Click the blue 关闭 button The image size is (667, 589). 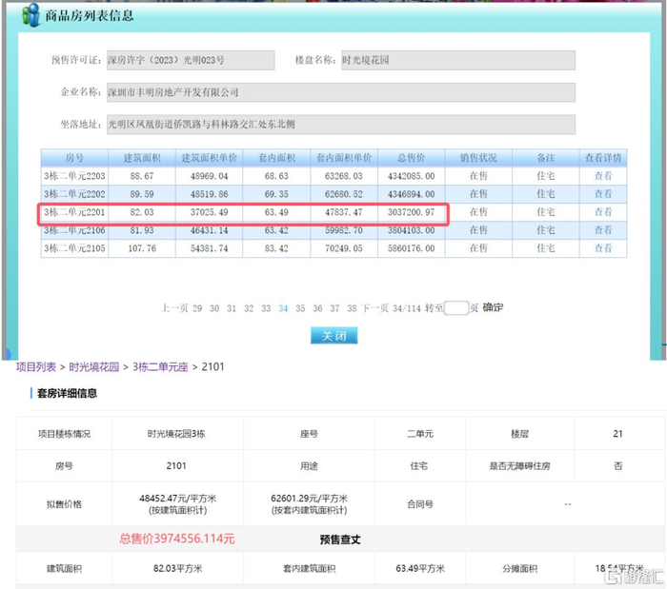click(x=333, y=336)
